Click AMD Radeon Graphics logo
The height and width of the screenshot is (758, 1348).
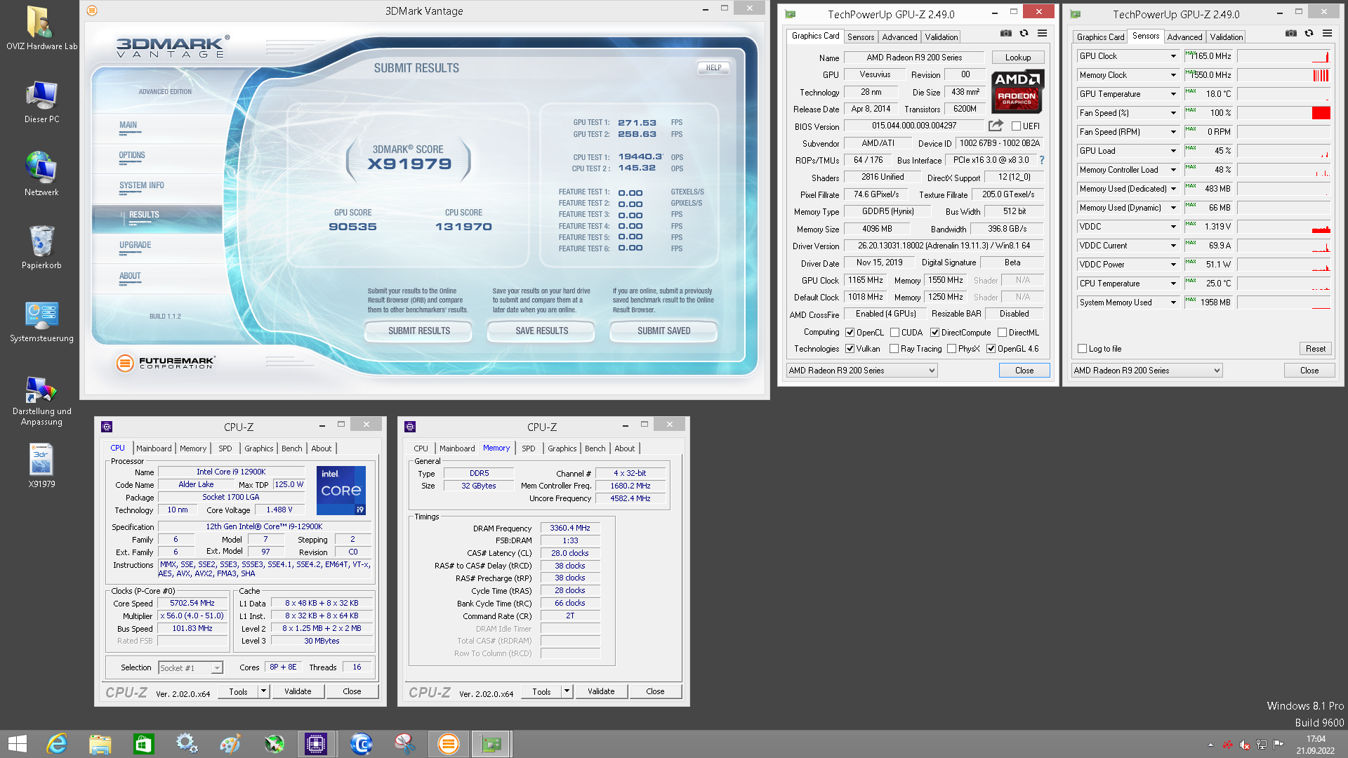1017,91
